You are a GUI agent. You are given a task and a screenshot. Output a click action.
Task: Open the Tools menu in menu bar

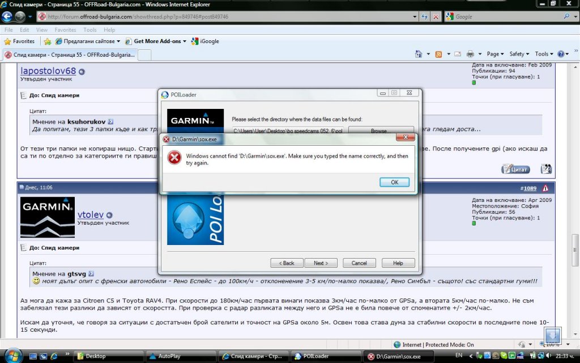(90, 29)
